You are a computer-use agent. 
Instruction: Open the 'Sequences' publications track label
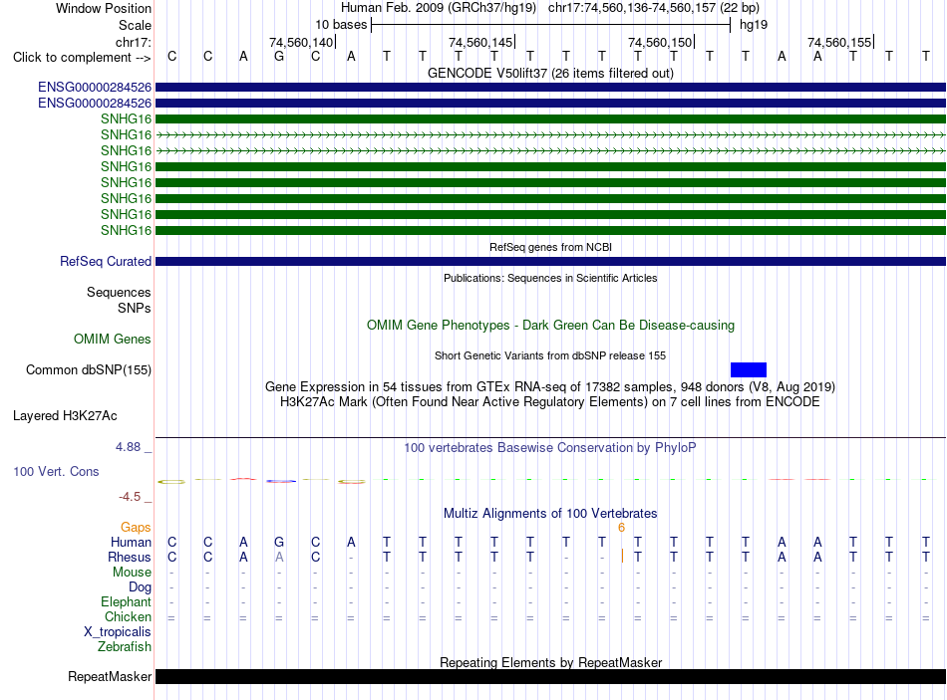coord(119,292)
